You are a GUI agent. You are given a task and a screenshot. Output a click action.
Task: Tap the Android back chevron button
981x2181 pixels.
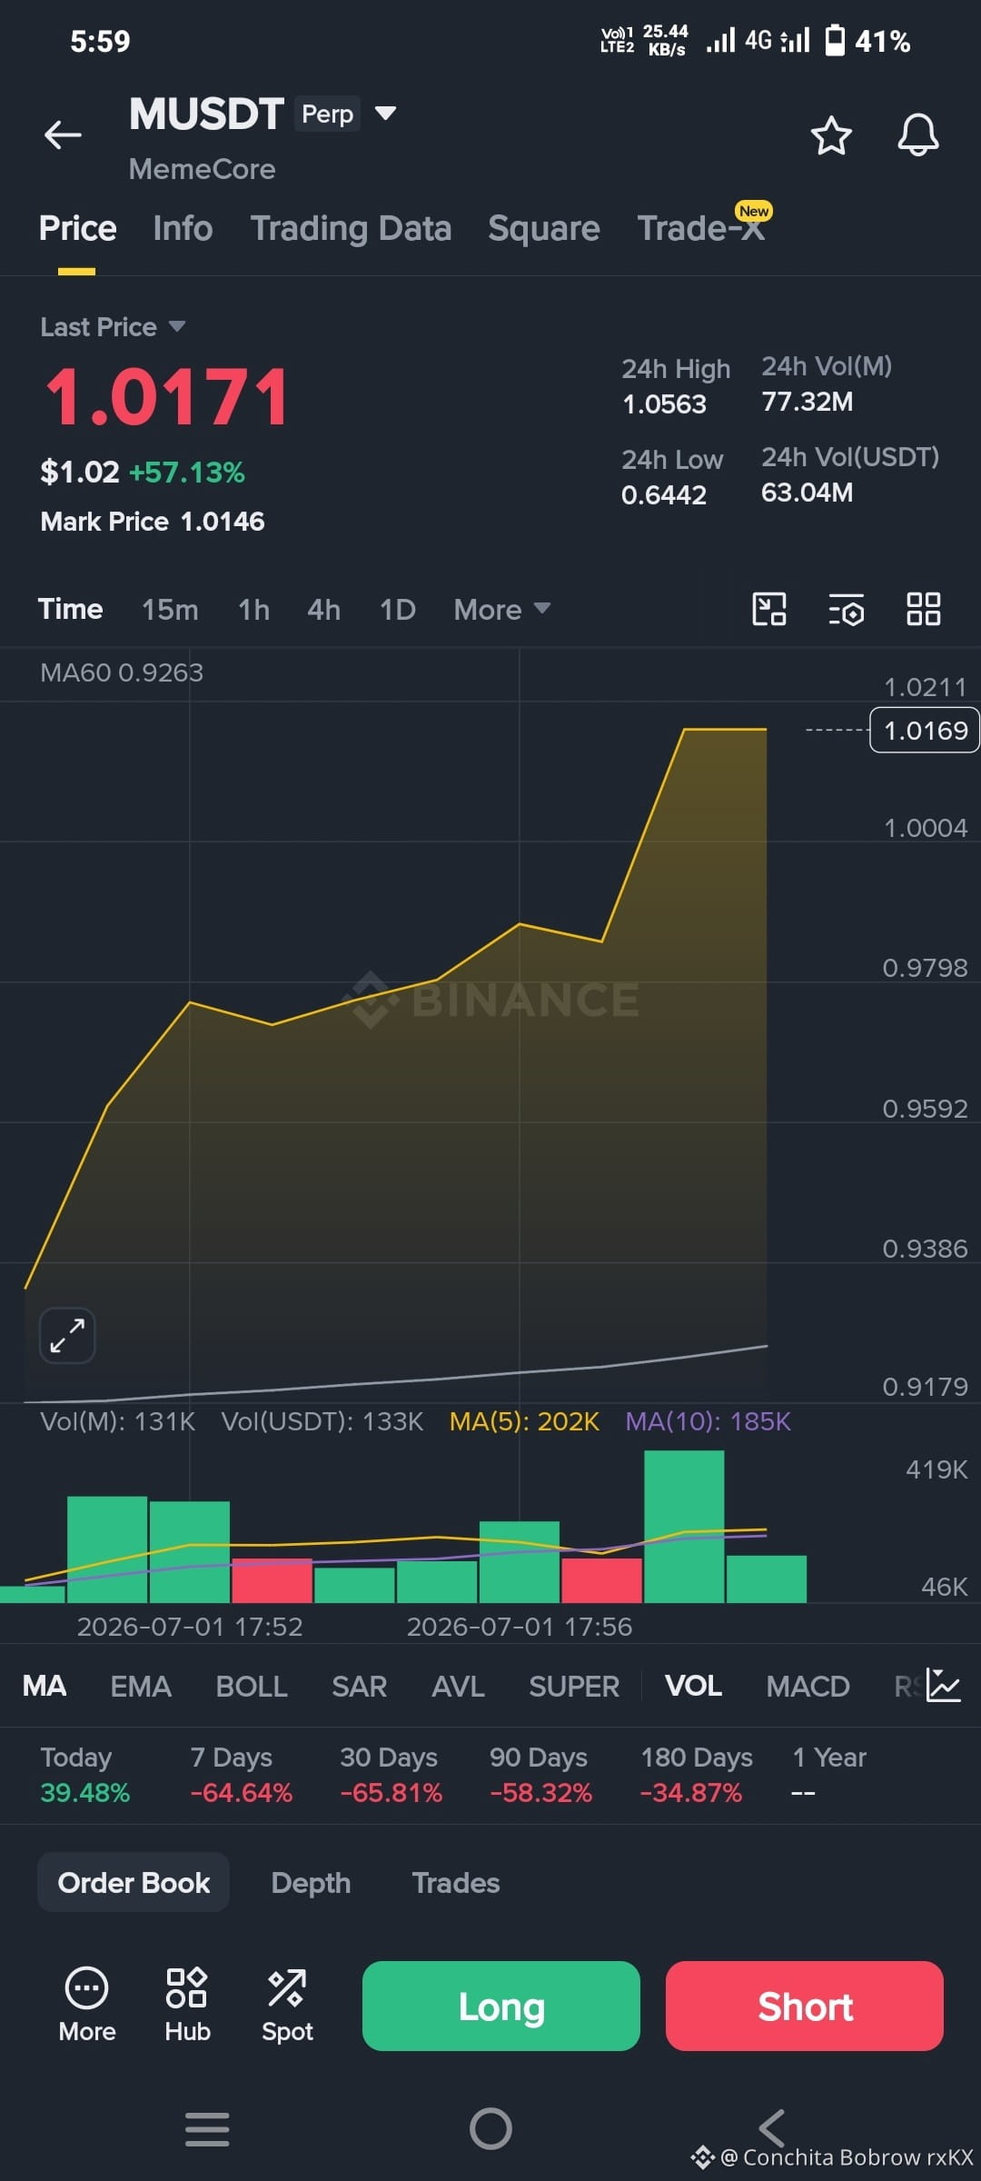(772, 2127)
